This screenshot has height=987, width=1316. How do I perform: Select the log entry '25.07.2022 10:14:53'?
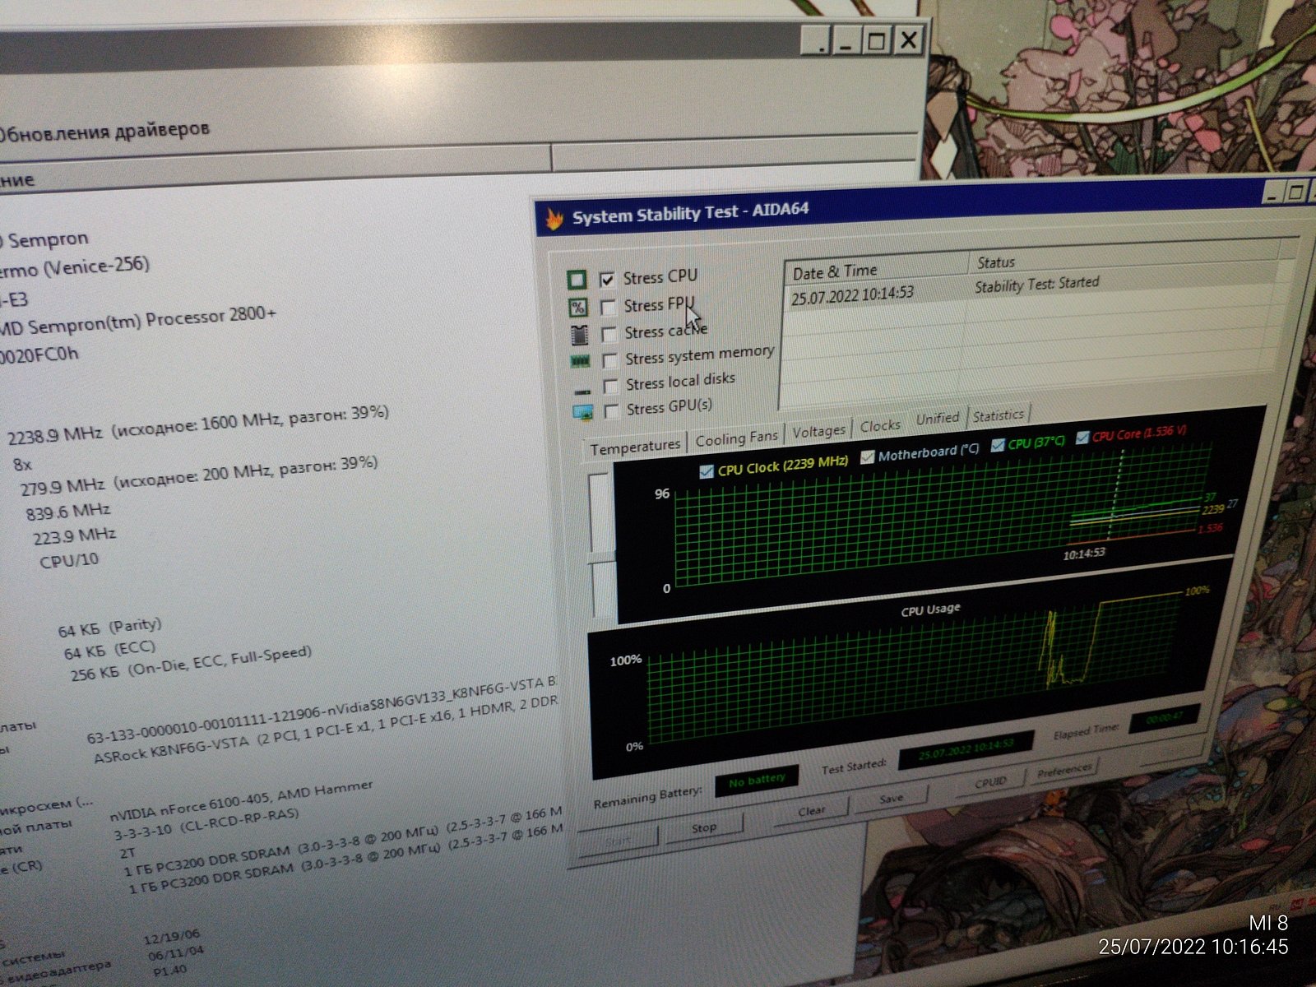coord(852,295)
